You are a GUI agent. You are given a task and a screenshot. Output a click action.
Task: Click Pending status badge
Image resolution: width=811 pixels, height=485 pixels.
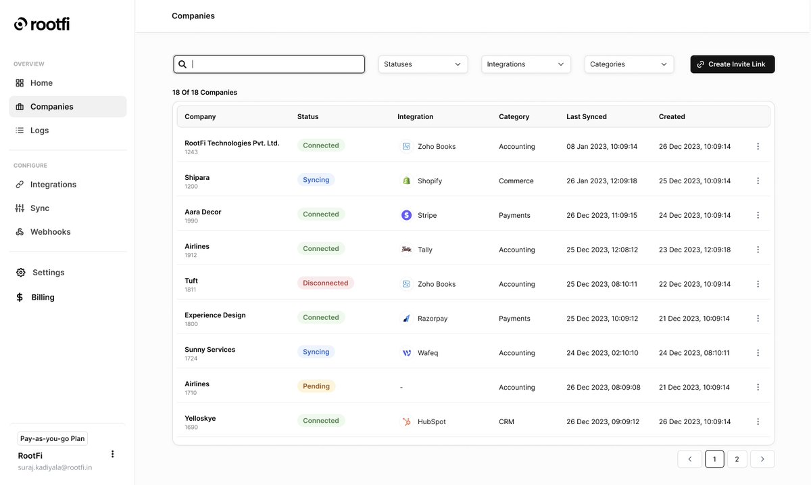coord(316,386)
